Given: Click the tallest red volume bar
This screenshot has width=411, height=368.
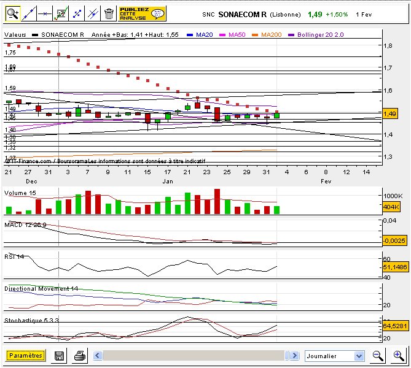Looking at the screenshot, I should tap(217, 202).
